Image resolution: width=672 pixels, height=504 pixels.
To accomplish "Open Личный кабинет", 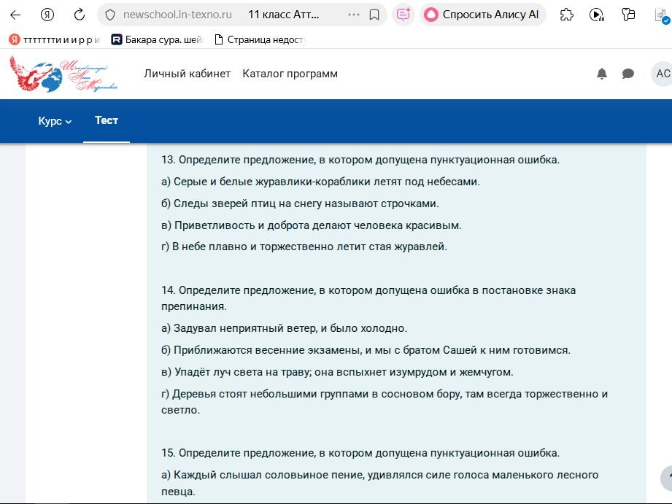I will click(x=188, y=74).
